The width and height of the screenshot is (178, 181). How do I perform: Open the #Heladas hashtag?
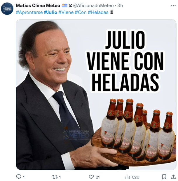tap(98, 12)
